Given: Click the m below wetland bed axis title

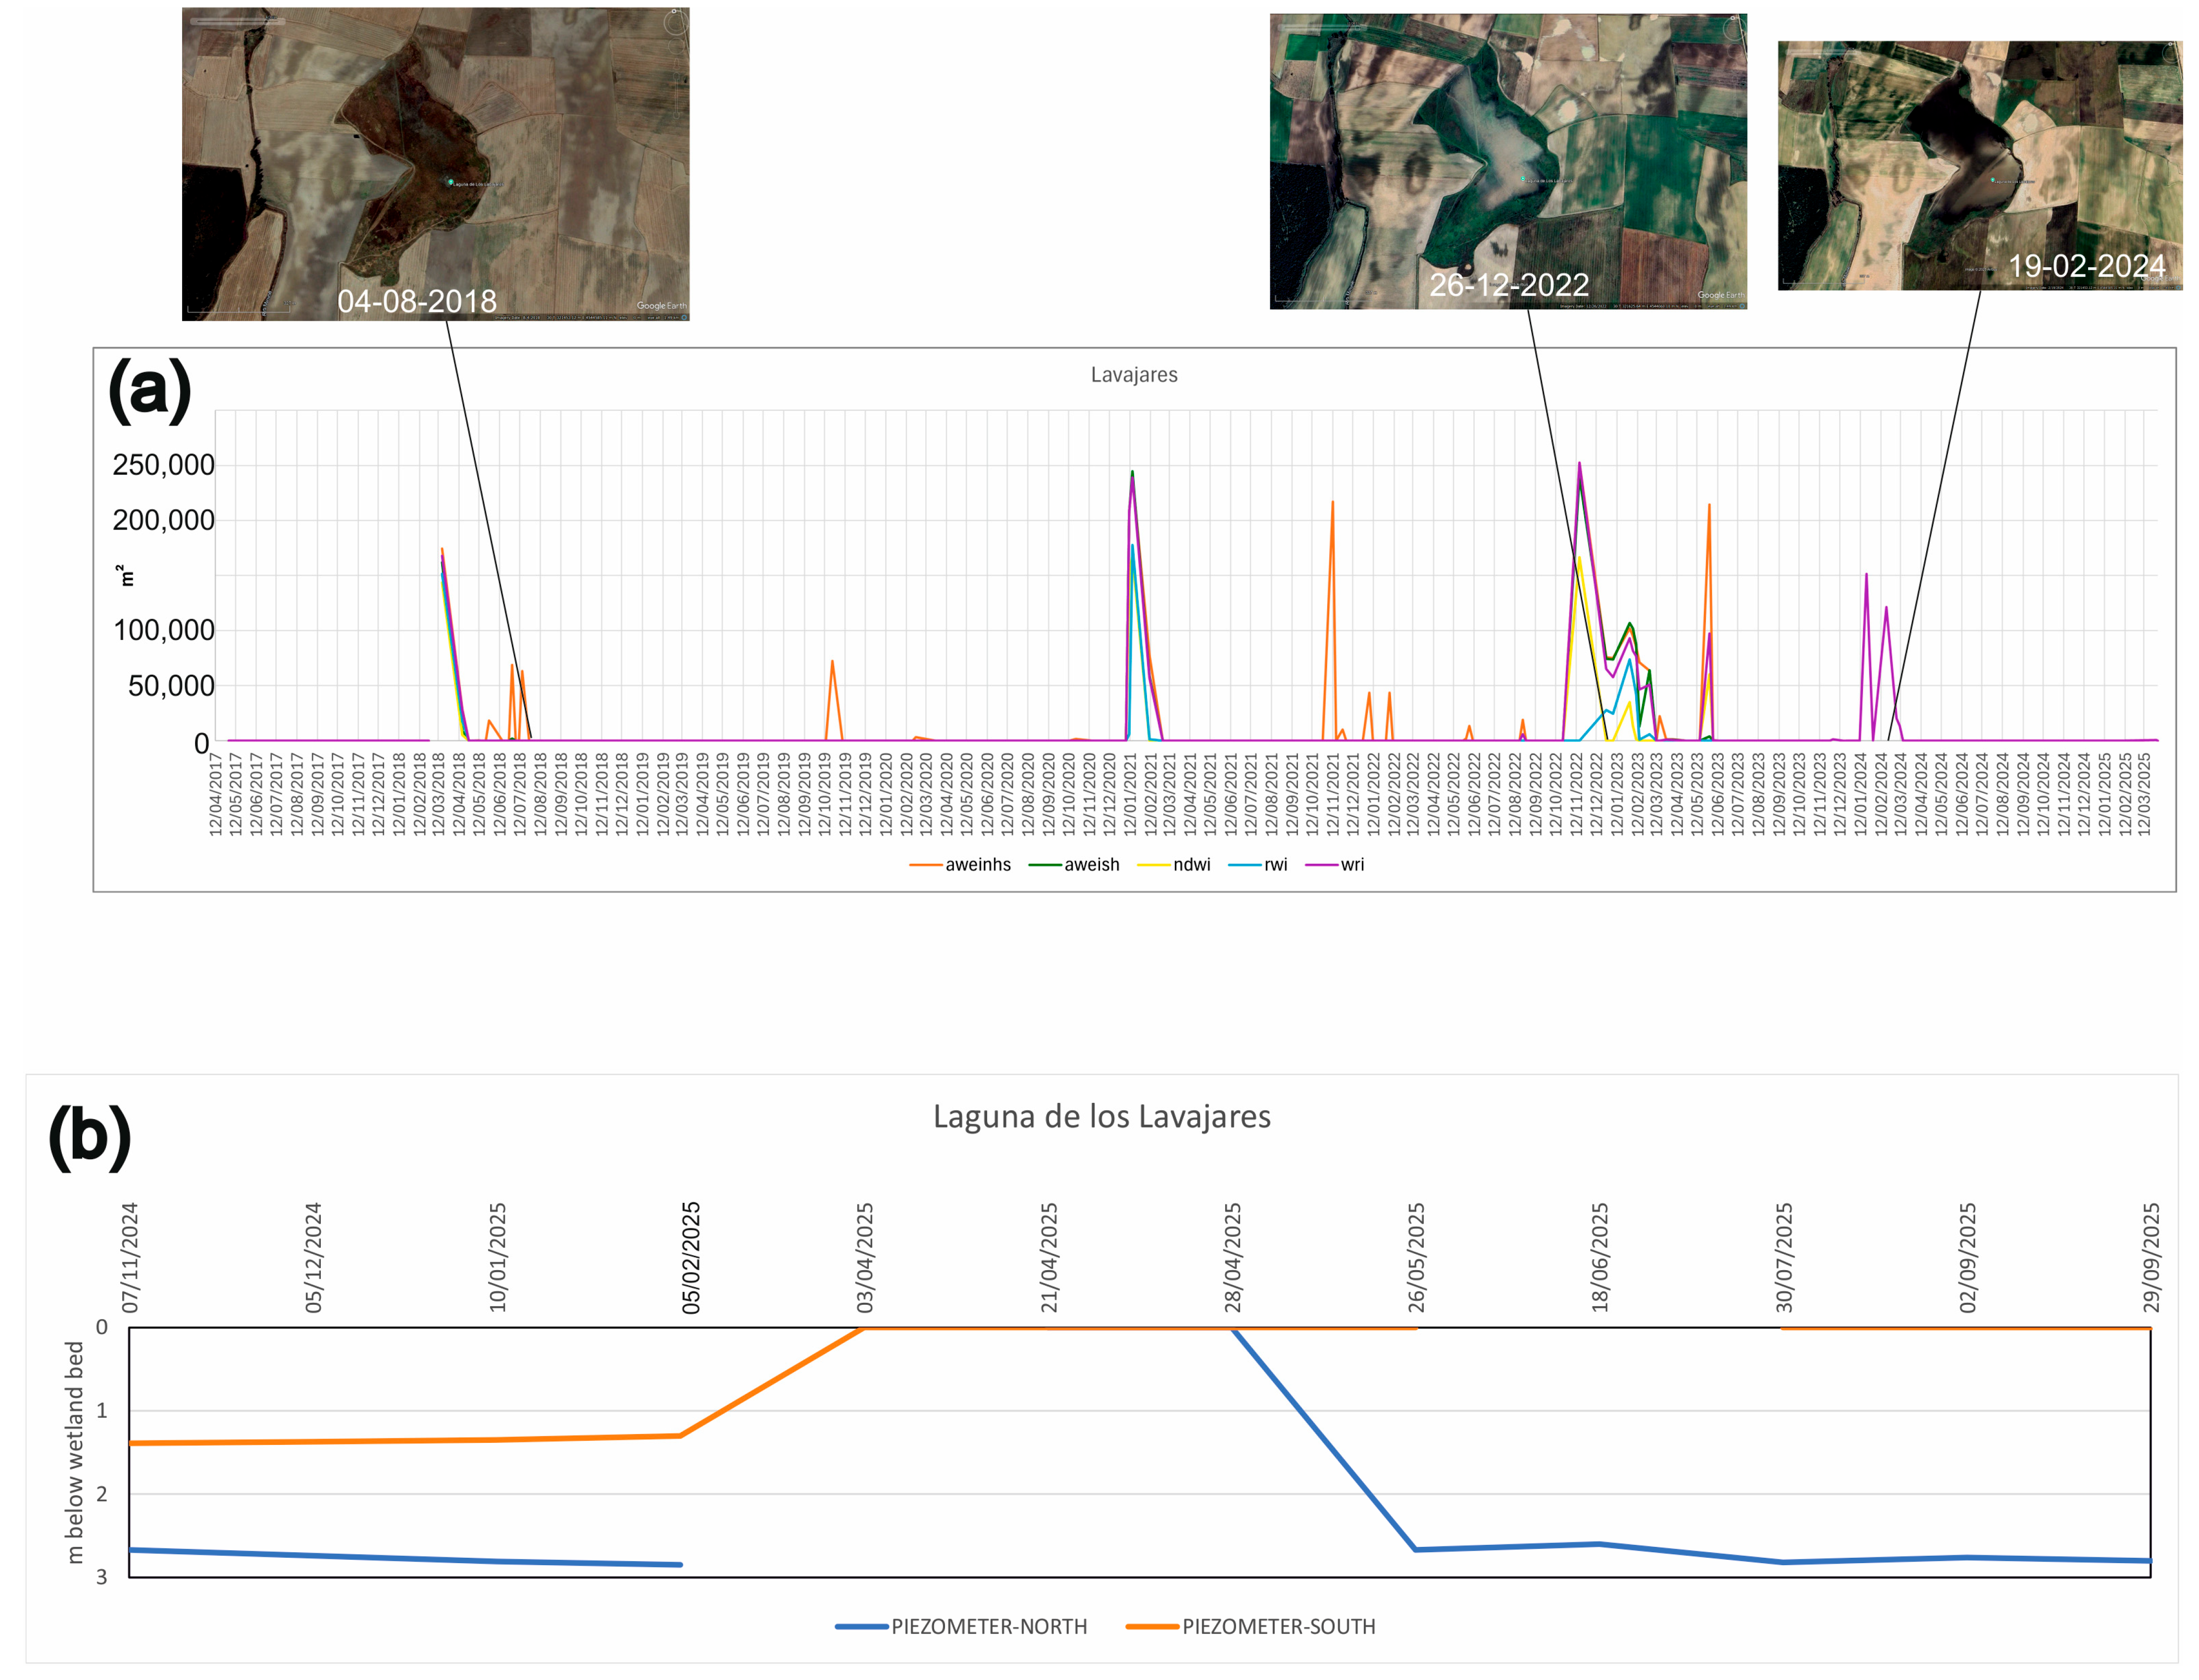Looking at the screenshot, I should coord(74,1452).
